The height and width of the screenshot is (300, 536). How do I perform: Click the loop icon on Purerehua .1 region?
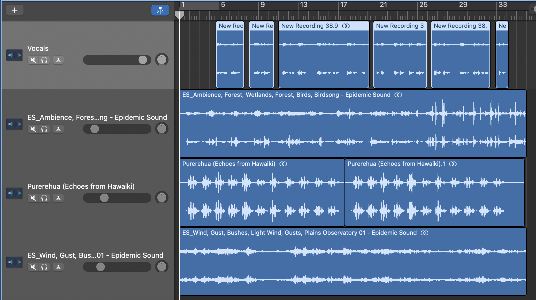tap(453, 164)
